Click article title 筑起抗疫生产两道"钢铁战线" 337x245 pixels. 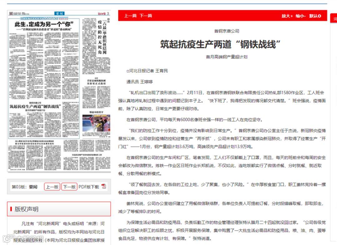pyautogui.click(x=220, y=45)
